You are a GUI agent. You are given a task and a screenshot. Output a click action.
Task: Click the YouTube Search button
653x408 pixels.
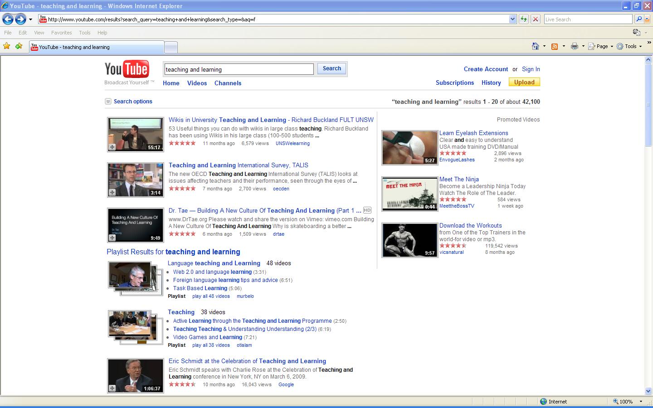[331, 68]
